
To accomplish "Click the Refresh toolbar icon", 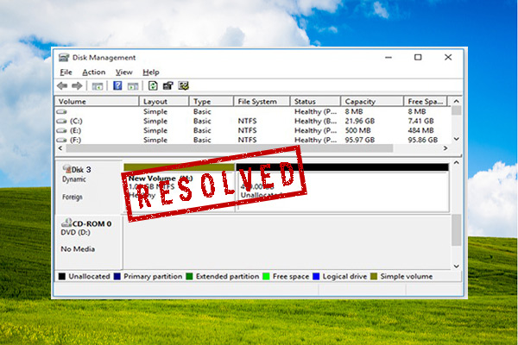I will [153, 86].
